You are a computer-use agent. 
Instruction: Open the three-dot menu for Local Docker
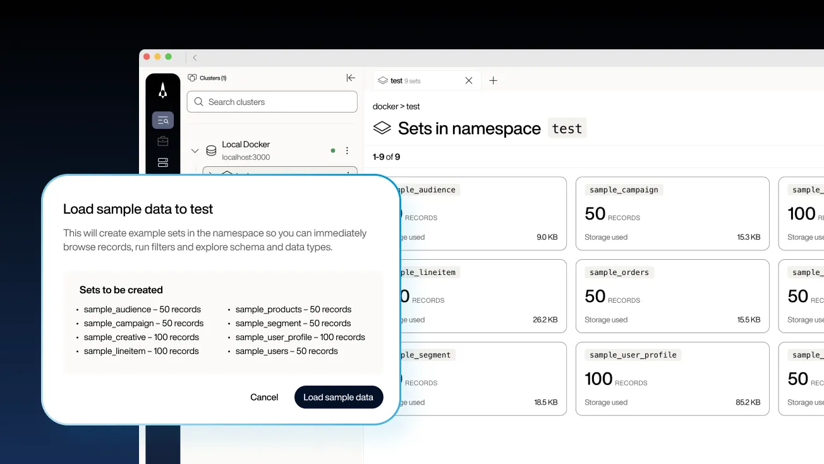(347, 150)
